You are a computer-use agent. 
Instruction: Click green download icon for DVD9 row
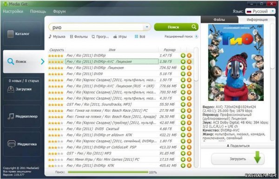click(x=183, y=74)
